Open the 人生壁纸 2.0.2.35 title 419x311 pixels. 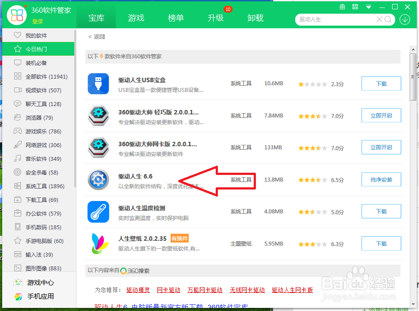click(142, 238)
